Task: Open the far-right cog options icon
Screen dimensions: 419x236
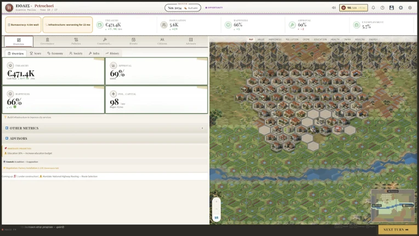Action: pos(410,8)
